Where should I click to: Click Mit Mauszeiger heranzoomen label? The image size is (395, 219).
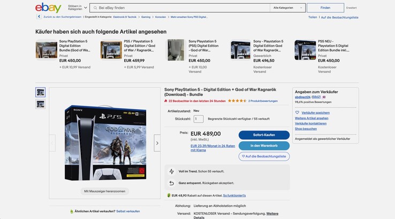[104, 191]
